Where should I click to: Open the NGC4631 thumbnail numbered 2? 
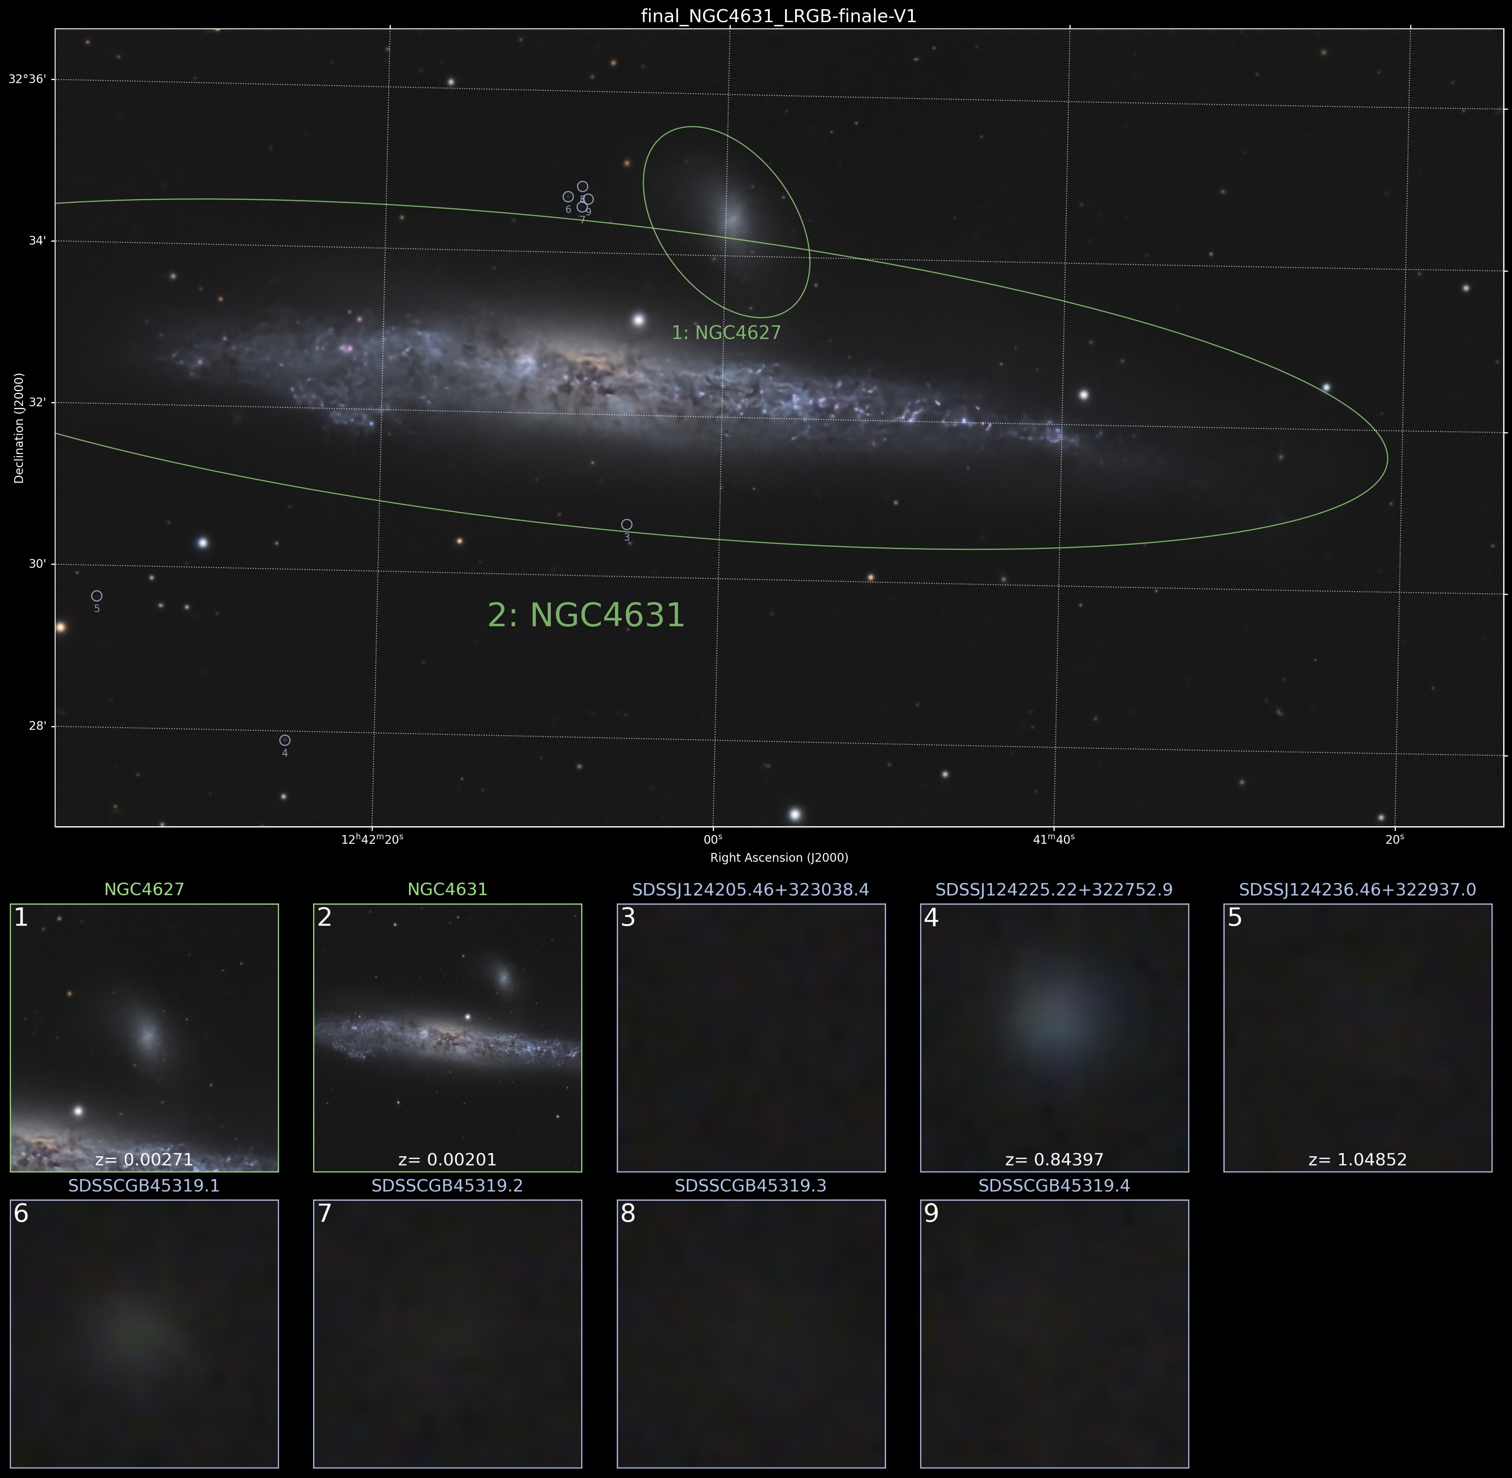tap(448, 1038)
